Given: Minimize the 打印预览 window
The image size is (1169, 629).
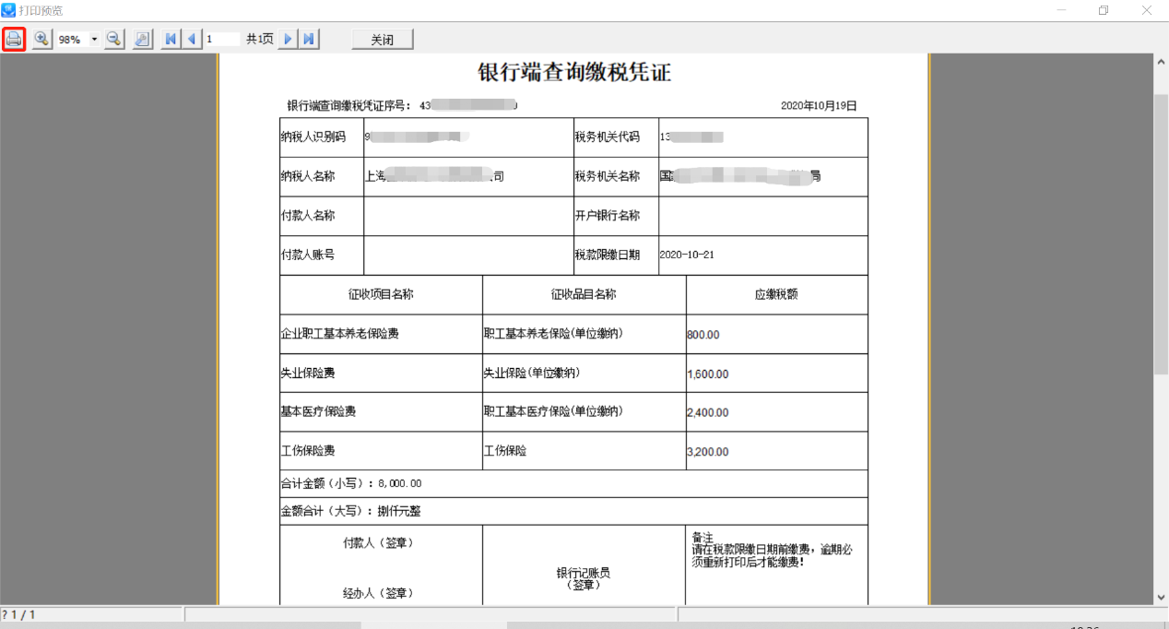Looking at the screenshot, I should coord(1061,10).
